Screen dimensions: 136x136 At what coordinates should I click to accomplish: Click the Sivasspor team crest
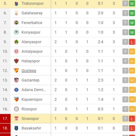click(16, 118)
